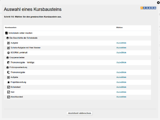Image resolution: width=160 pixels, height=120 pixels.
Task: Click the Schokotest label
Action: 16,87
